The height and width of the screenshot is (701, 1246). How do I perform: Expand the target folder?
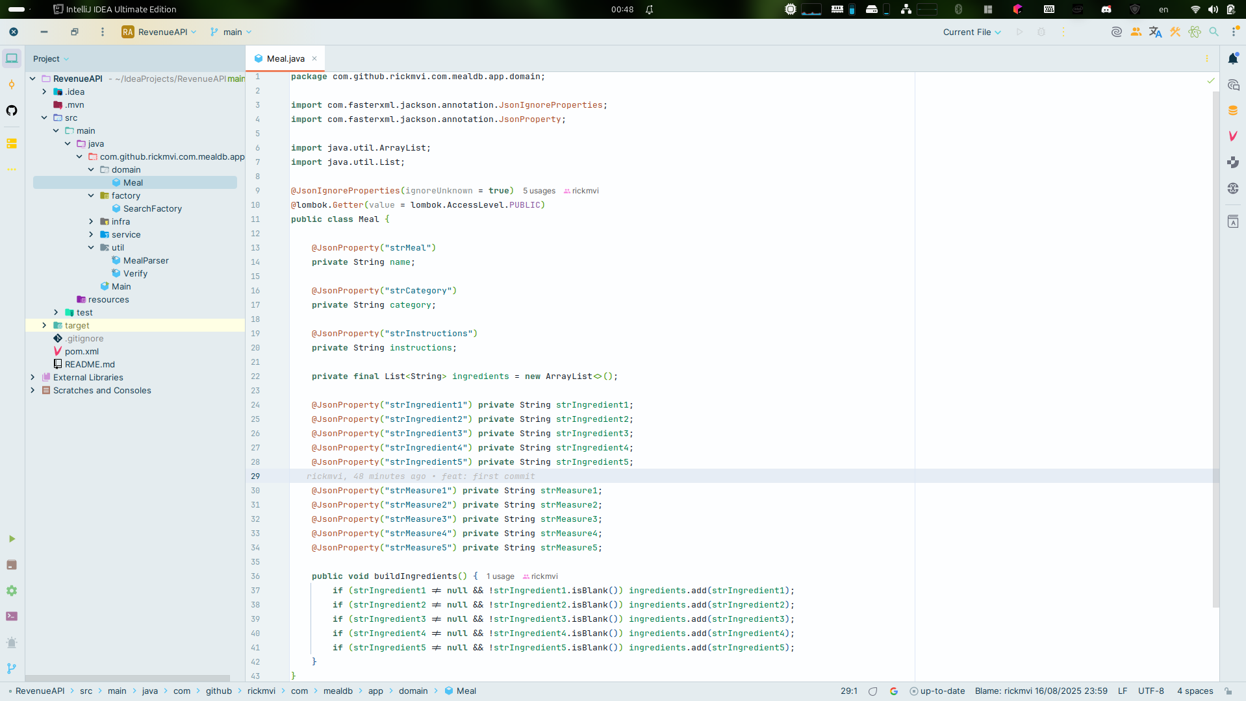44,325
